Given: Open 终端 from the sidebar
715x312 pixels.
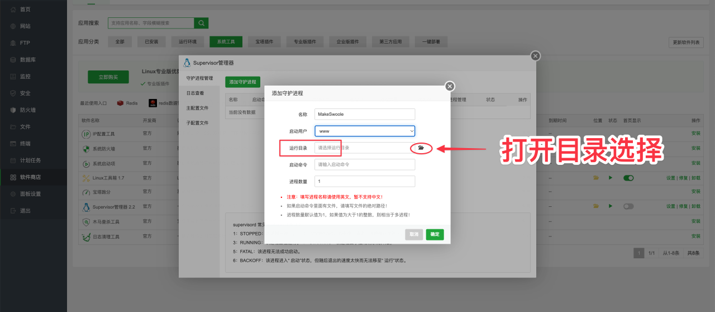Looking at the screenshot, I should (x=25, y=144).
